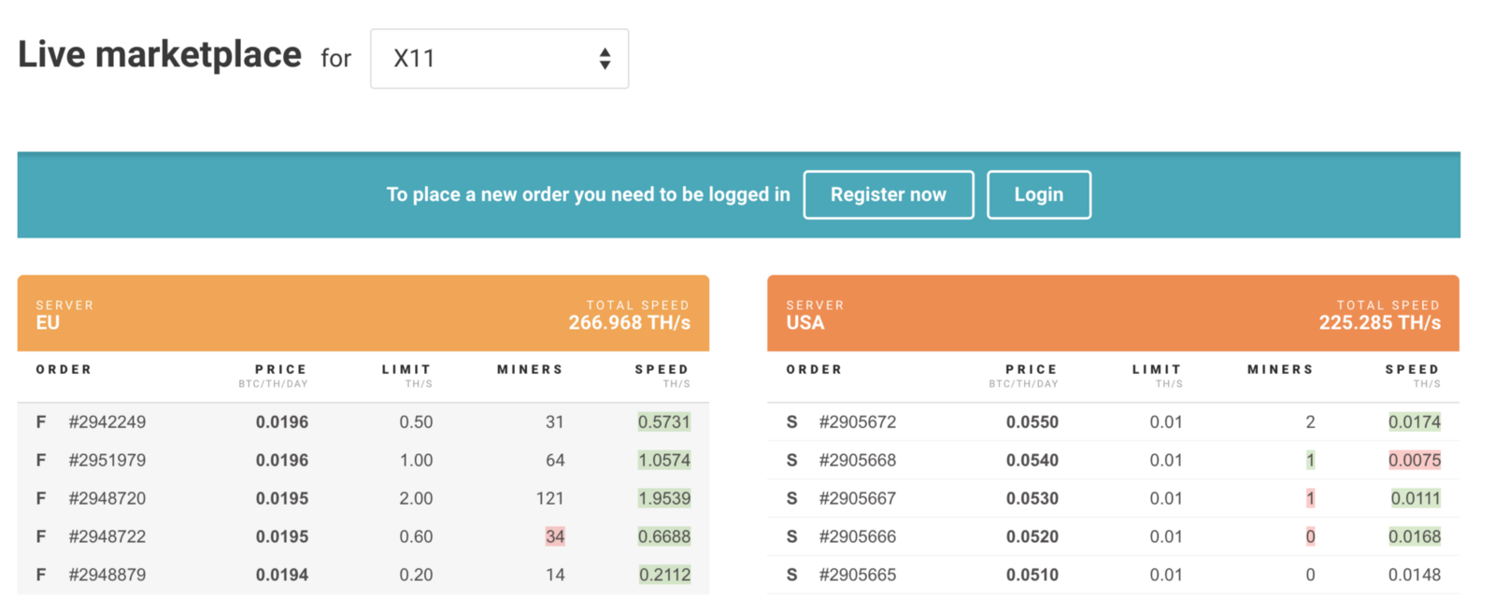Viewport: 1495px width, 599px height.
Task: Open USA order #2905665
Action: [x=857, y=575]
